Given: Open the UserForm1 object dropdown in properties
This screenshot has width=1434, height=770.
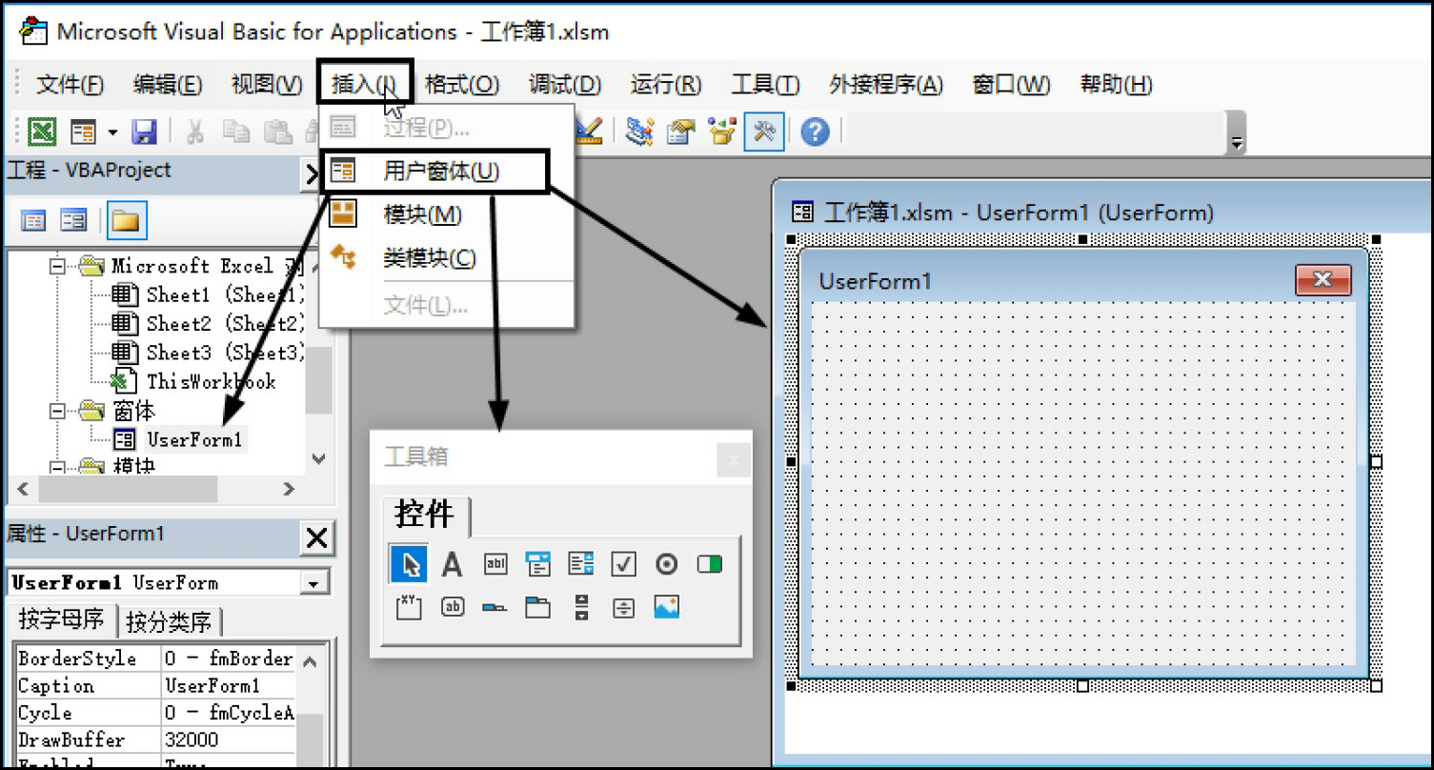Looking at the screenshot, I should tap(312, 583).
